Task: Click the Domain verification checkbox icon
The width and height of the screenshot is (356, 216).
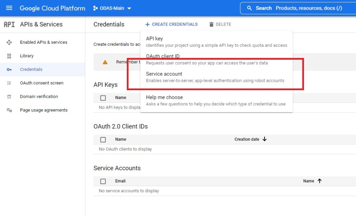Action: pos(9,97)
